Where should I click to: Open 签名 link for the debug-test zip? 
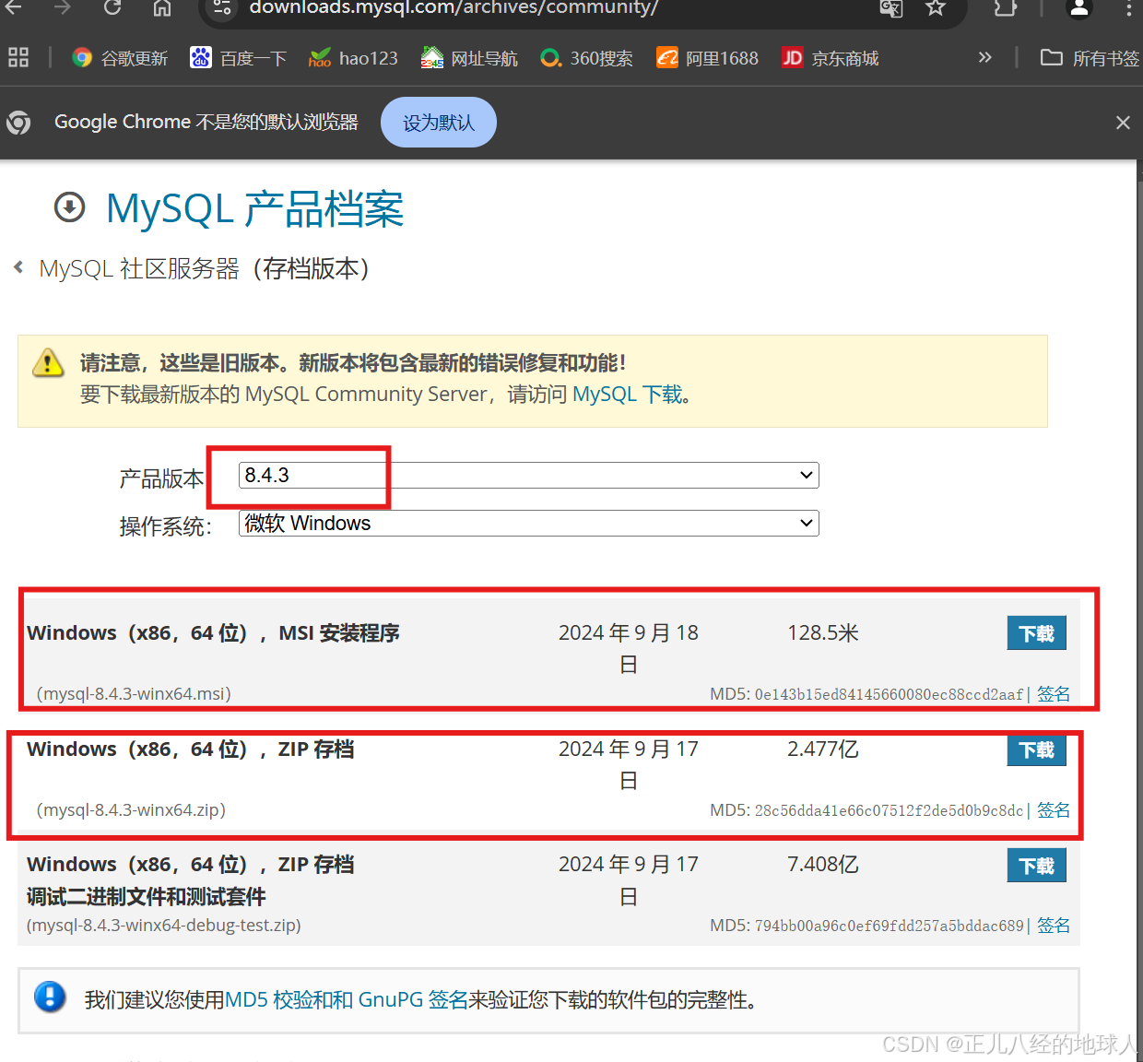point(1054,926)
